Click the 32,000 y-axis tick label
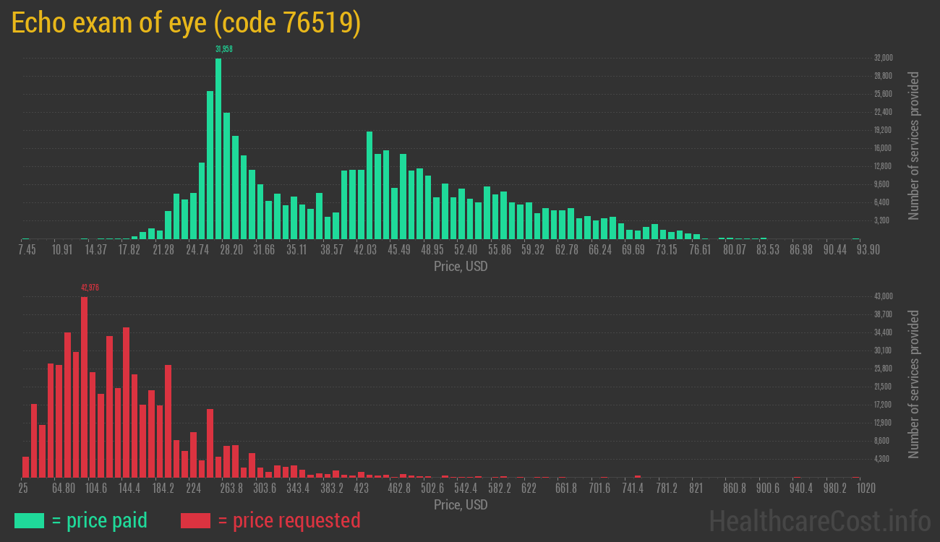 point(883,58)
